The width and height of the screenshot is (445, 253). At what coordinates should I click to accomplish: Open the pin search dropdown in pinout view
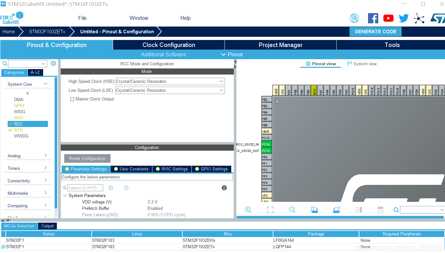pos(442,210)
